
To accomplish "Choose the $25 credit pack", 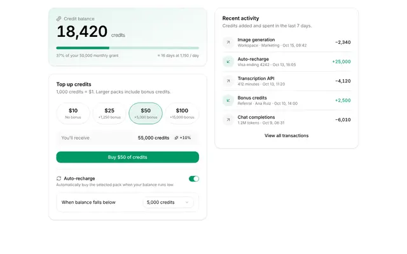I will point(109,113).
